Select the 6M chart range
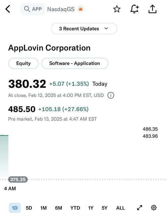This screenshot has height=222, width=168. tap(58, 208)
